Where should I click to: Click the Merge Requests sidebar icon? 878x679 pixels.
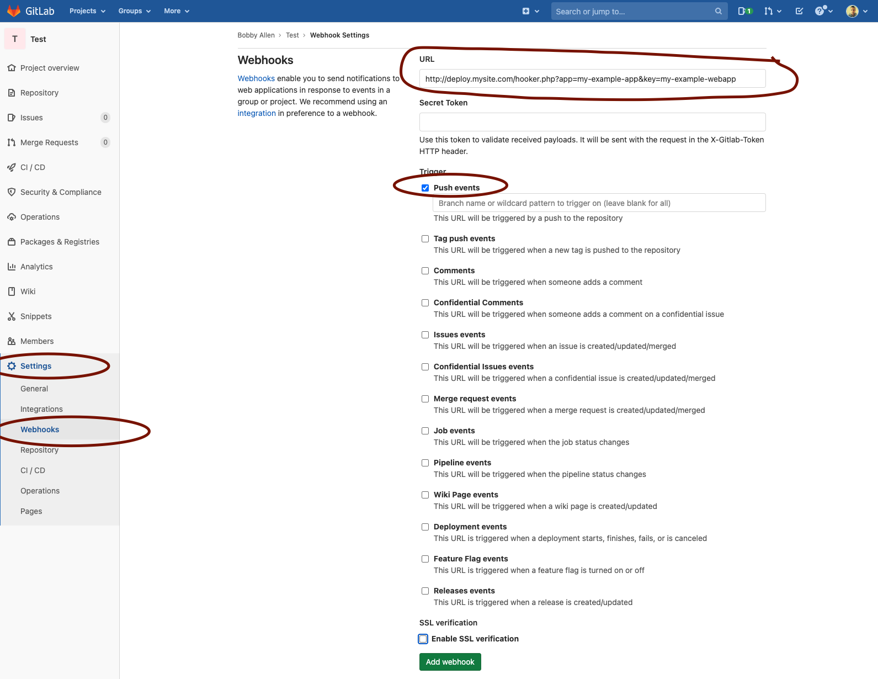point(12,142)
